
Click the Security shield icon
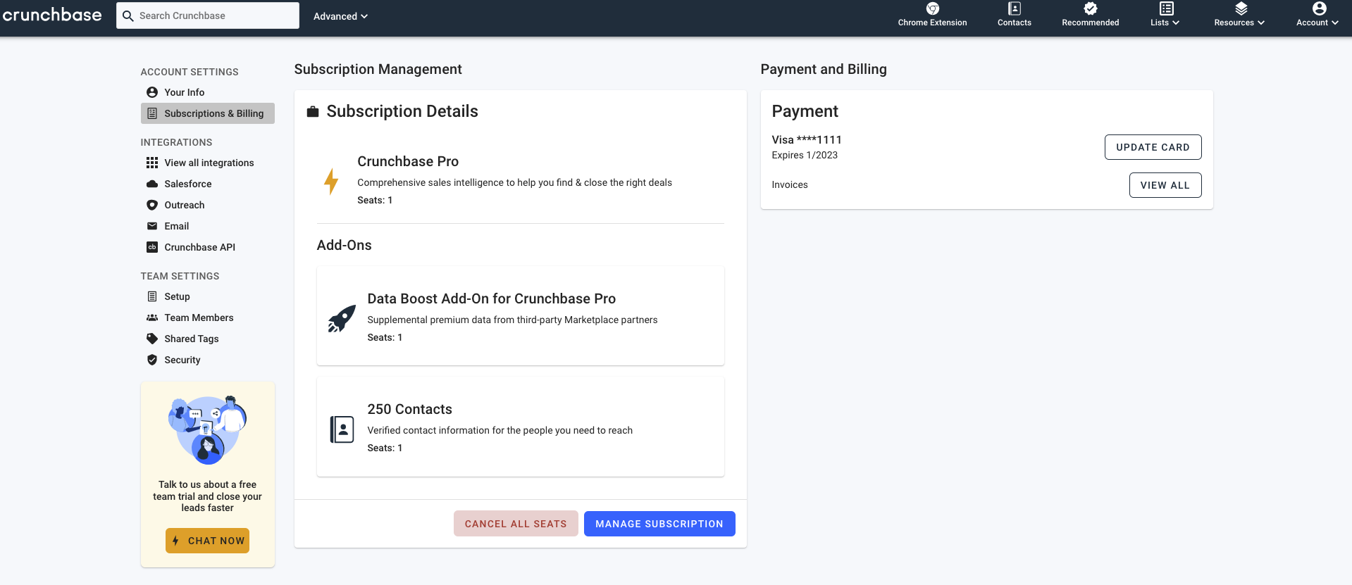tap(152, 360)
